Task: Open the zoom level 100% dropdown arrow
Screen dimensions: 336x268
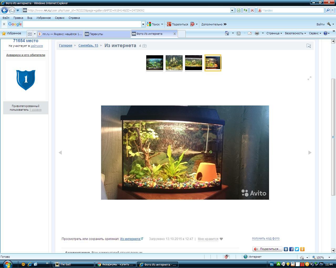Action: (x=329, y=257)
